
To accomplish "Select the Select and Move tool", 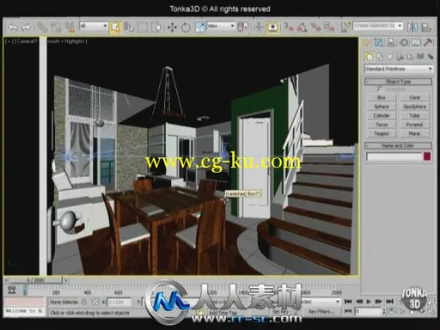I will (172, 27).
